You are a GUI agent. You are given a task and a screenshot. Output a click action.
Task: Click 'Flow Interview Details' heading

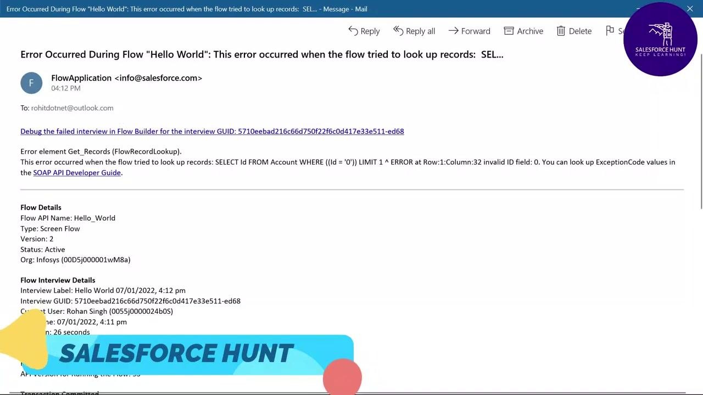(x=58, y=280)
